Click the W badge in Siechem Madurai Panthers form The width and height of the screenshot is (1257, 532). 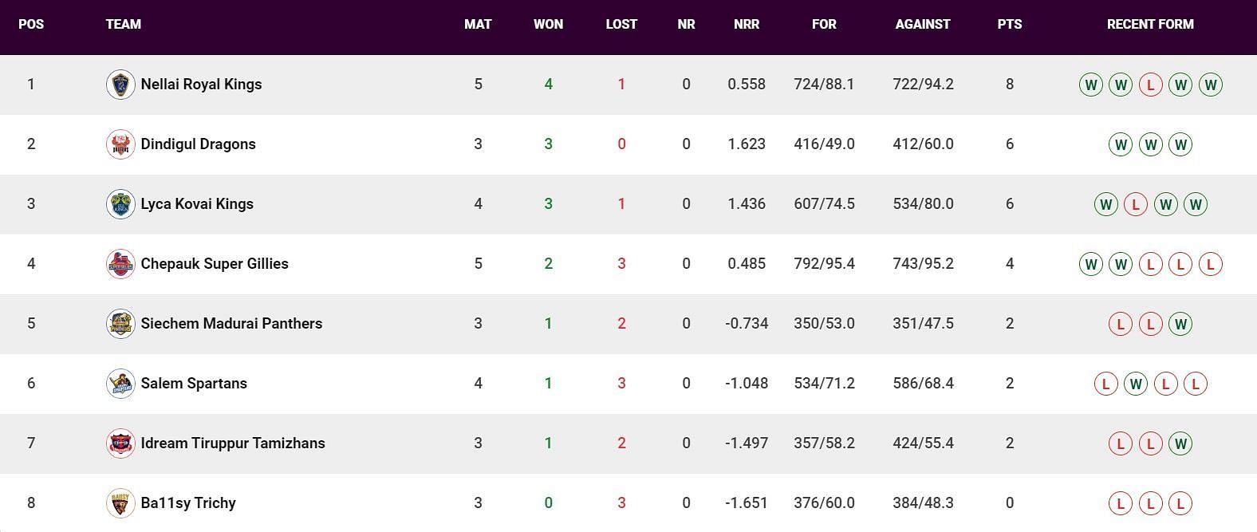1180,324
